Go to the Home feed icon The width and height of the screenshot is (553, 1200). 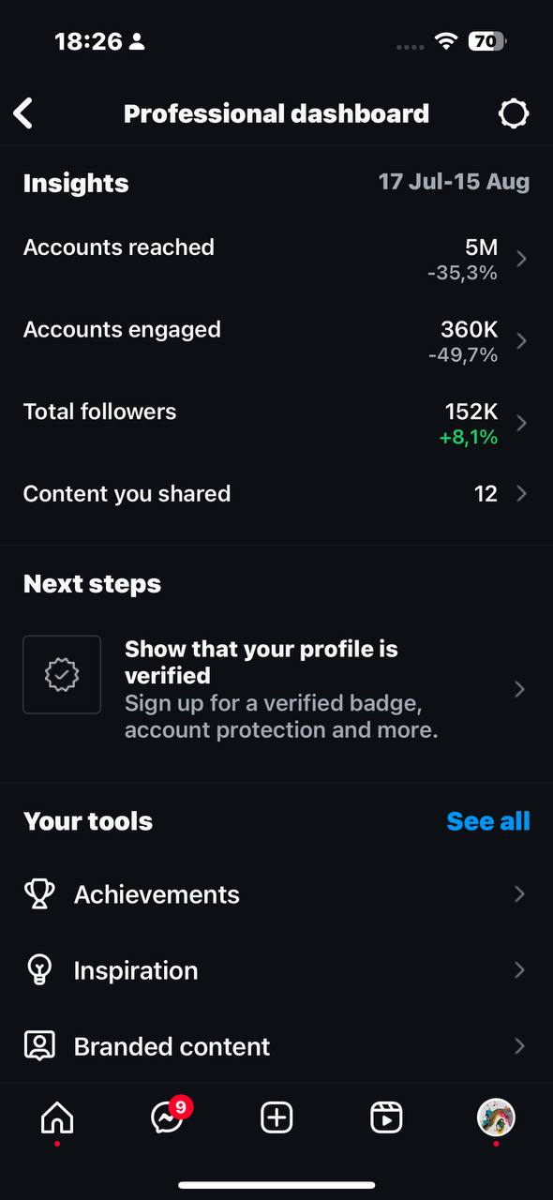[57, 1117]
